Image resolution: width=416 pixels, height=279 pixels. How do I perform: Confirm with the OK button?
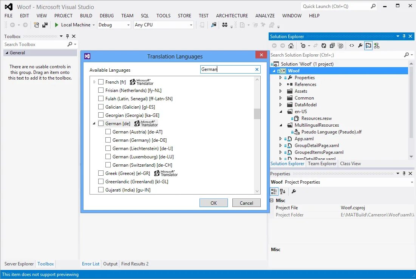(x=213, y=203)
